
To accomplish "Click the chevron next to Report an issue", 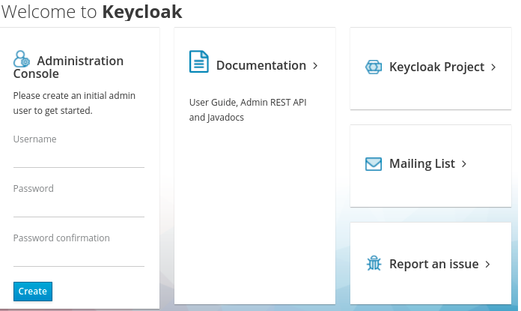I will (x=487, y=265).
